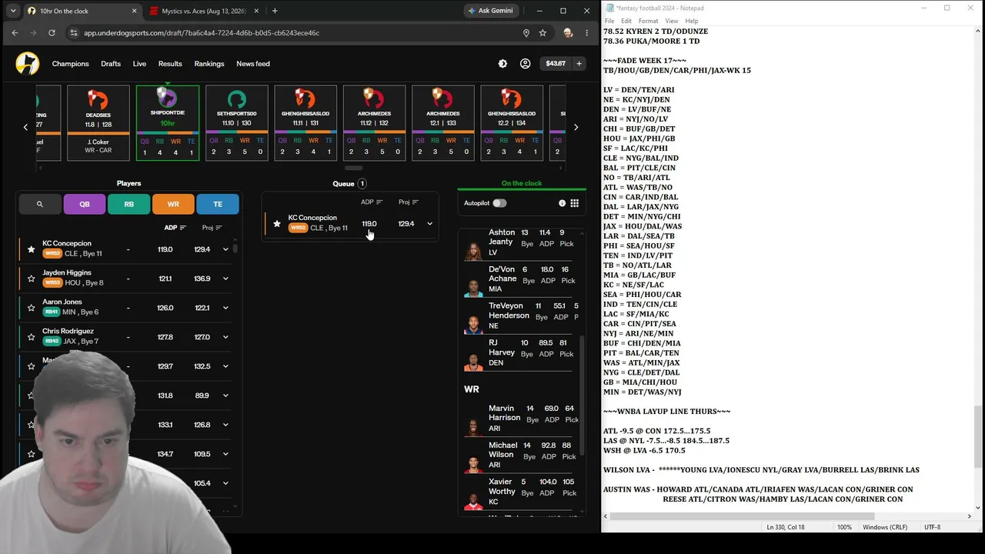Sort Players list by Proj
This screenshot has height=554, width=985.
coord(212,228)
